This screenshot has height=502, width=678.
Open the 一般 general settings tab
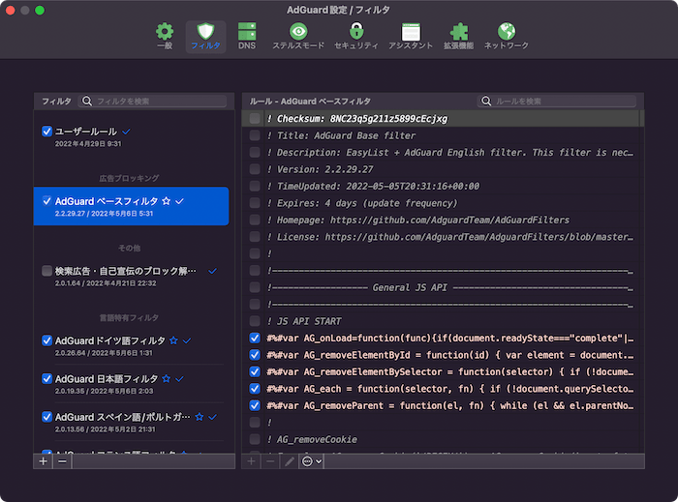click(165, 36)
